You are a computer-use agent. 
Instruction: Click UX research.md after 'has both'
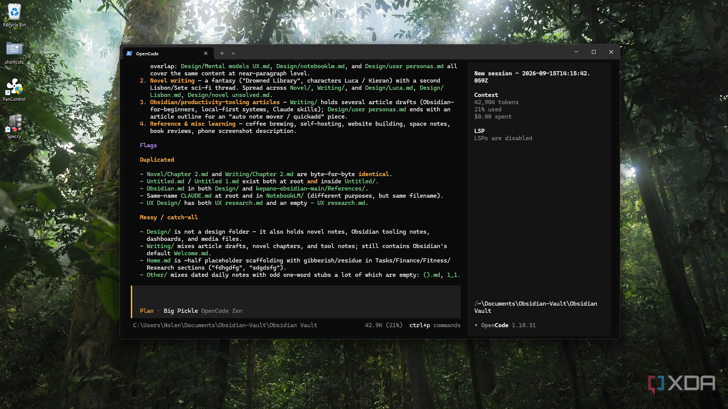pyautogui.click(x=239, y=203)
